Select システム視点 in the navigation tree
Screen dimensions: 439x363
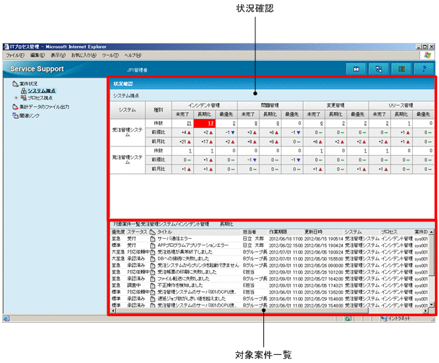click(x=42, y=91)
